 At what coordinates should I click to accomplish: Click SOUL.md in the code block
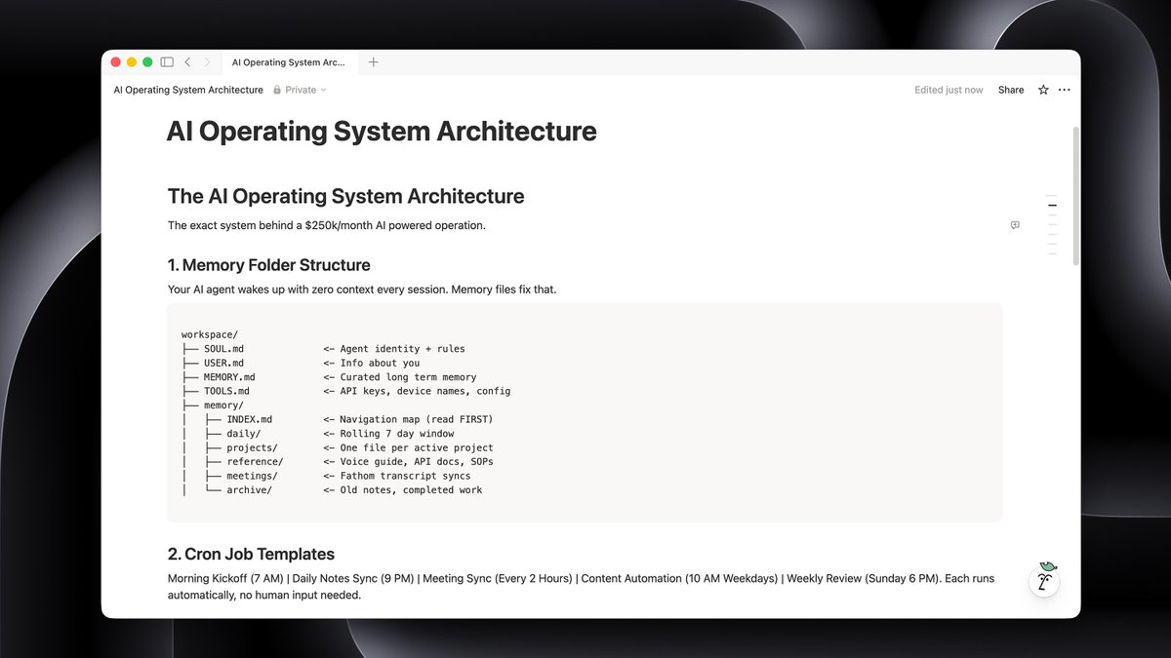tap(224, 349)
